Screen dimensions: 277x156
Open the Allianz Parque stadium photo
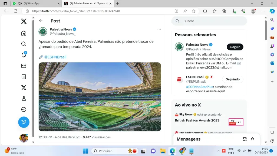point(100,97)
